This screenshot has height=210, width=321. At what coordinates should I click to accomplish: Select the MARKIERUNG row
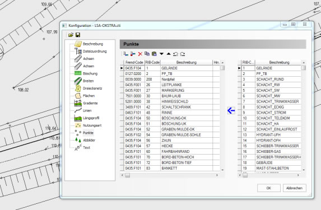point(170,90)
